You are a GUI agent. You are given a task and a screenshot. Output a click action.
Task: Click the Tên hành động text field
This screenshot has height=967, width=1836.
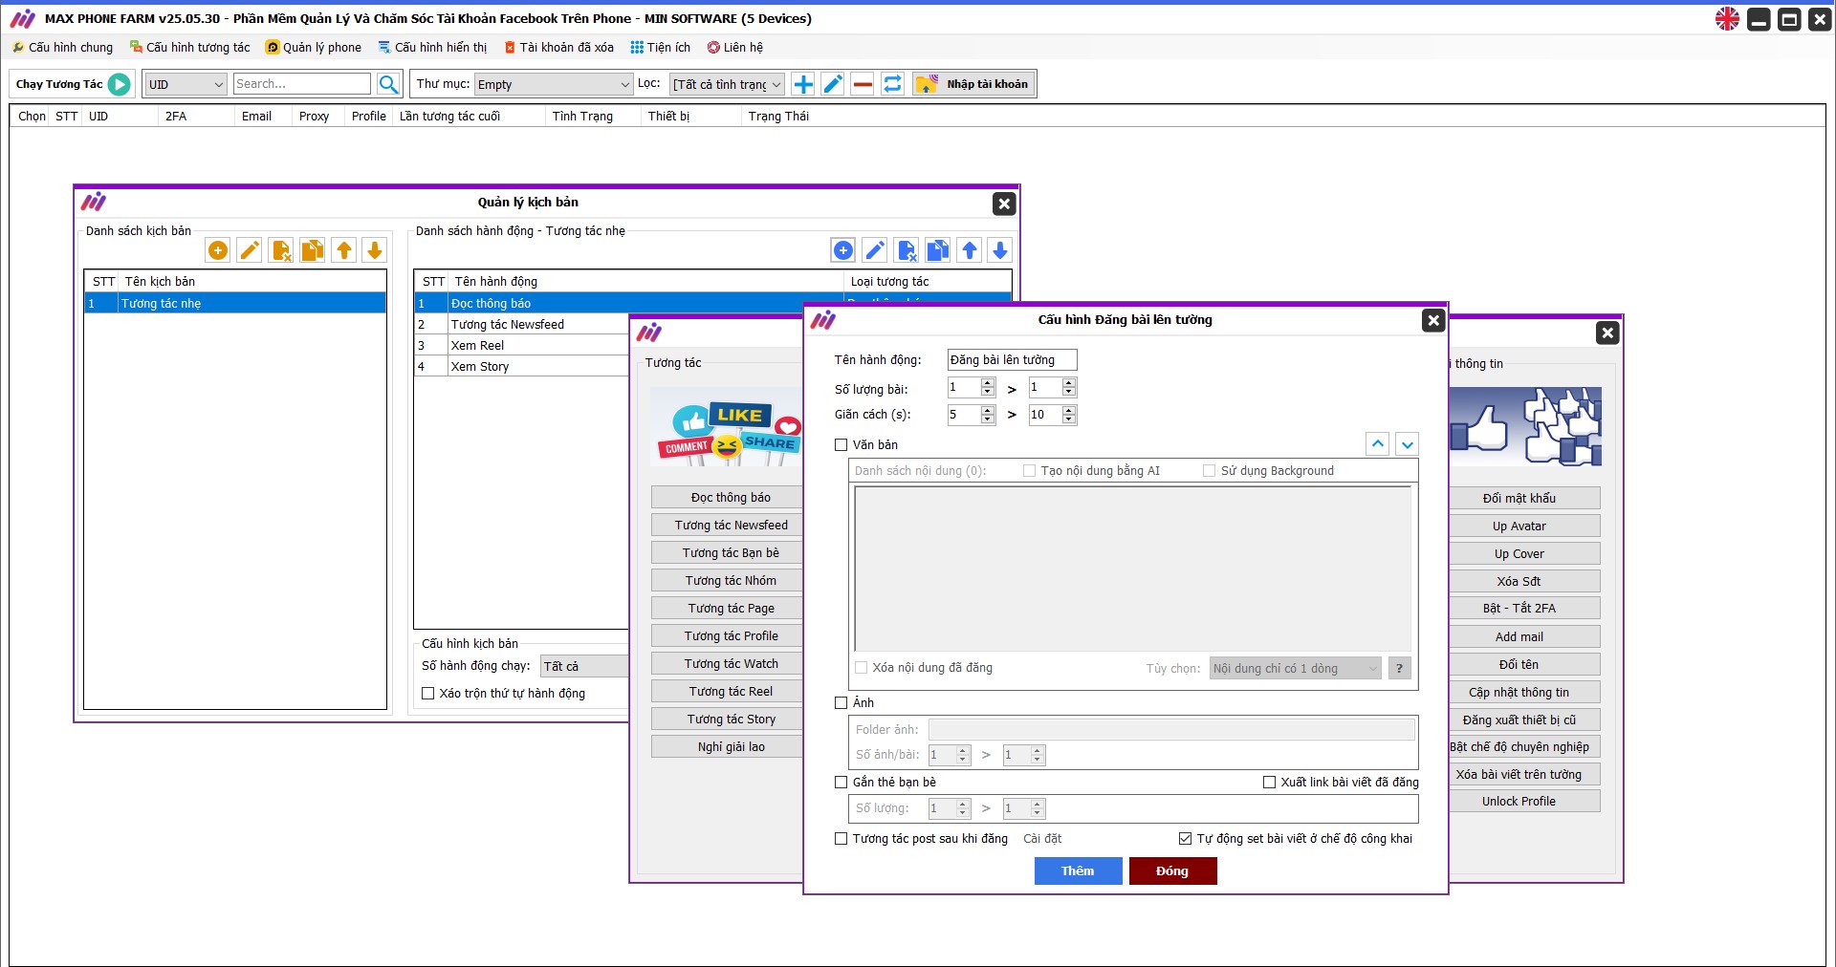pyautogui.click(x=1012, y=360)
